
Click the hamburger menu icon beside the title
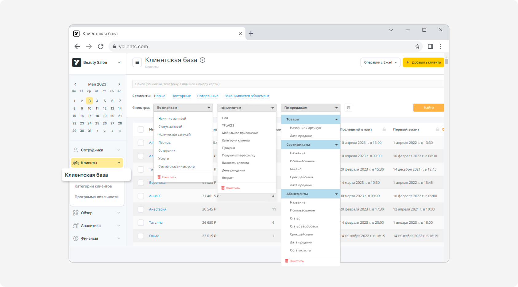[137, 62]
